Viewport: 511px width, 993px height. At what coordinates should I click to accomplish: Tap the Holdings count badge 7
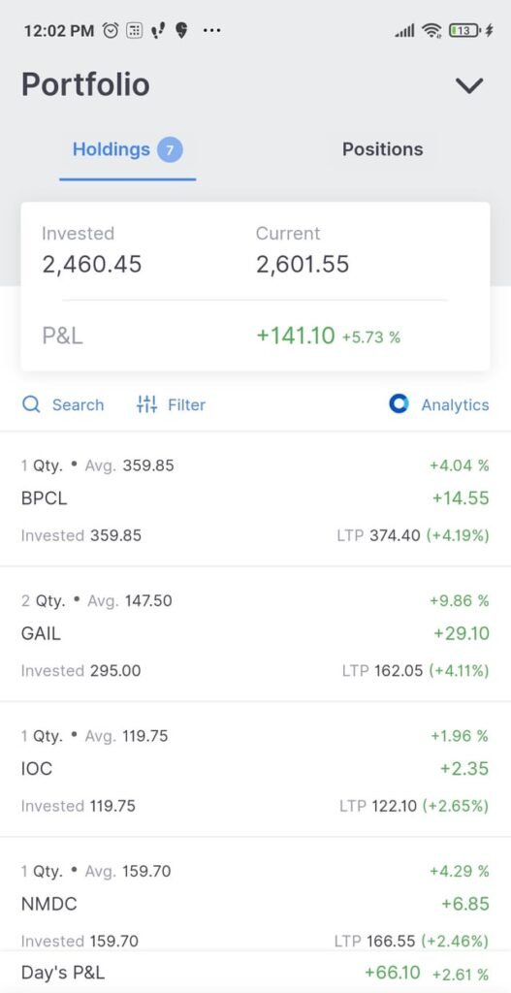(170, 150)
